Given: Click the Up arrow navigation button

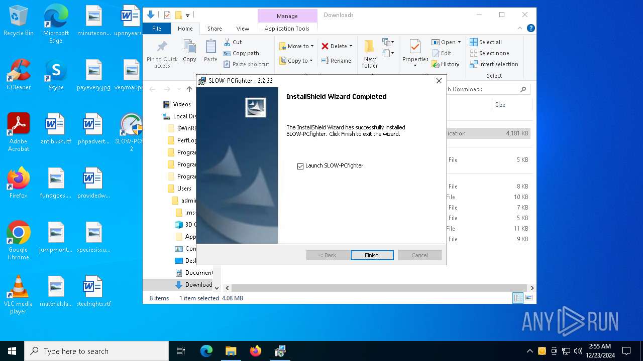Looking at the screenshot, I should (189, 89).
